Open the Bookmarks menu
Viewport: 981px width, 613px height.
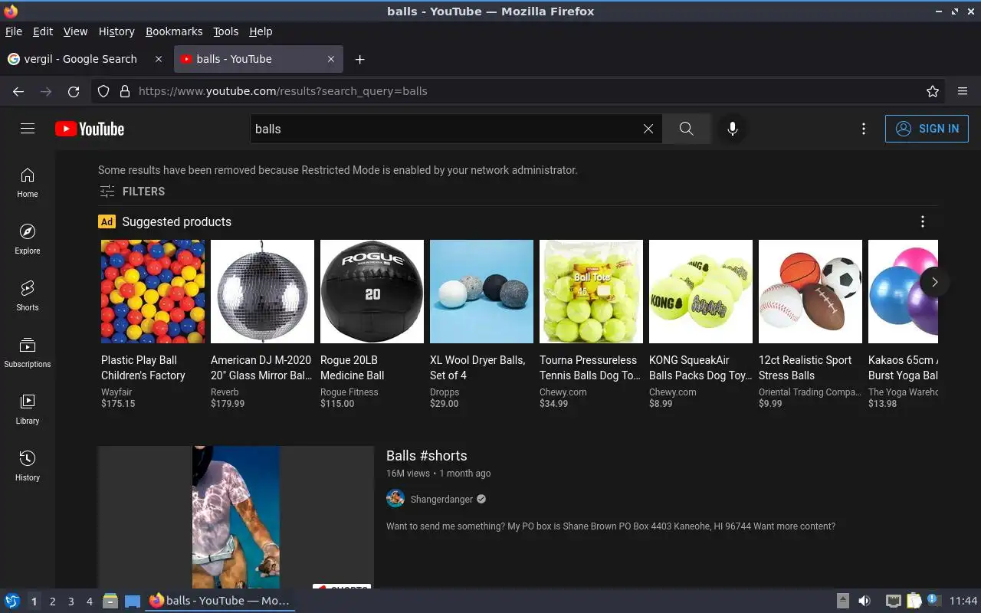click(174, 31)
